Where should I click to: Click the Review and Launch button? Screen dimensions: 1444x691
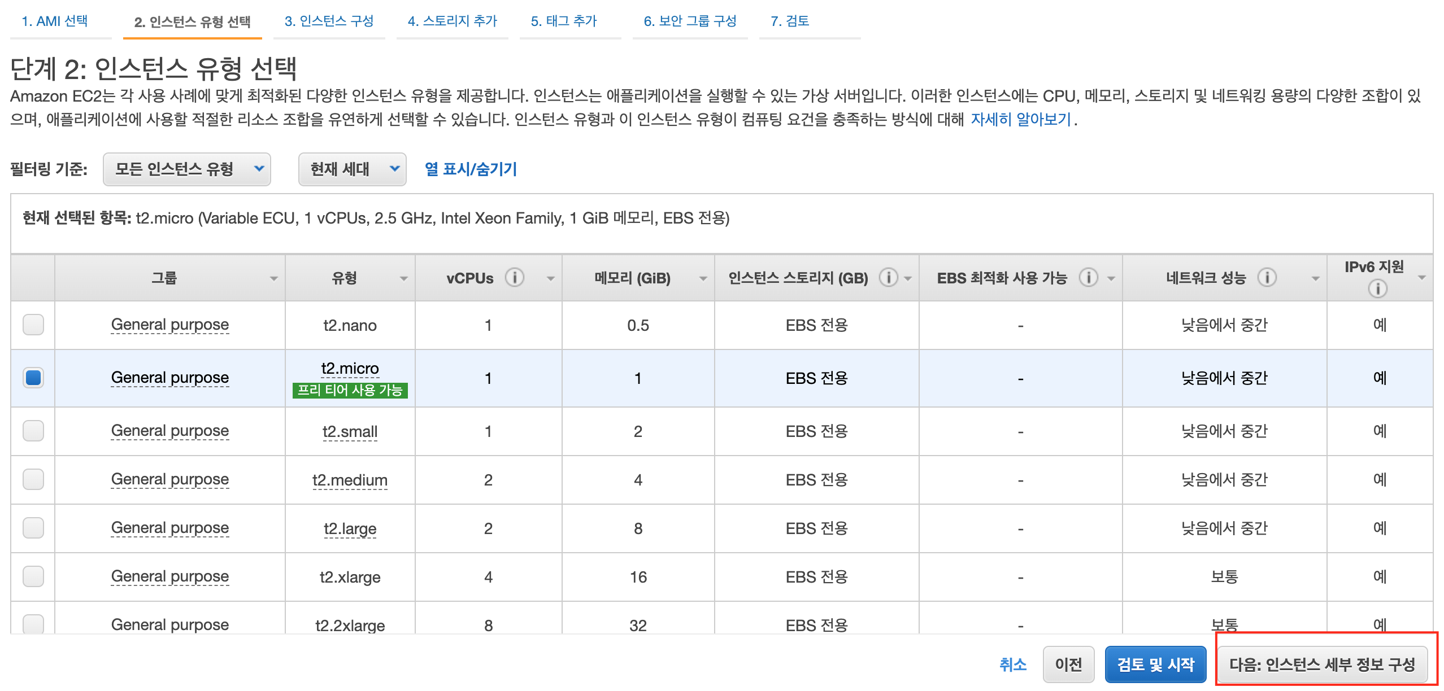pos(1155,664)
